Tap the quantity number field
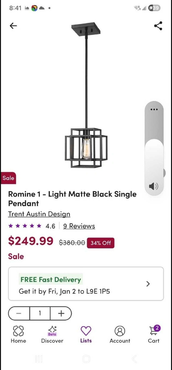172x370 pixels. tap(40, 313)
